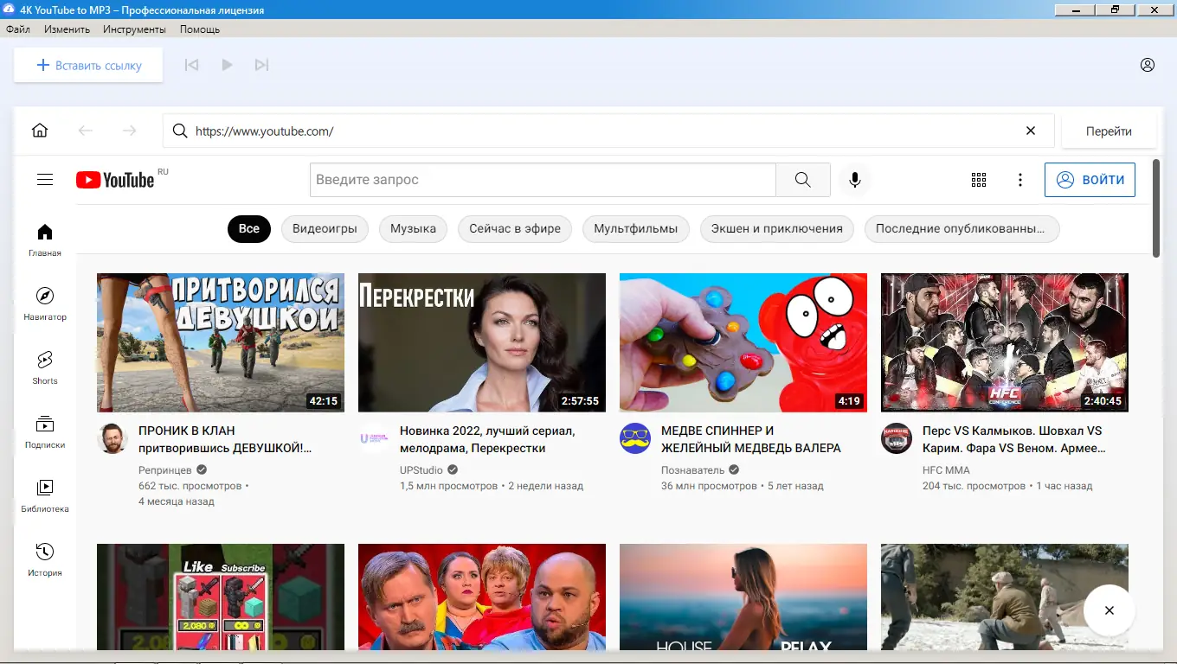Open the YouTube apps grid icon

tap(979, 180)
